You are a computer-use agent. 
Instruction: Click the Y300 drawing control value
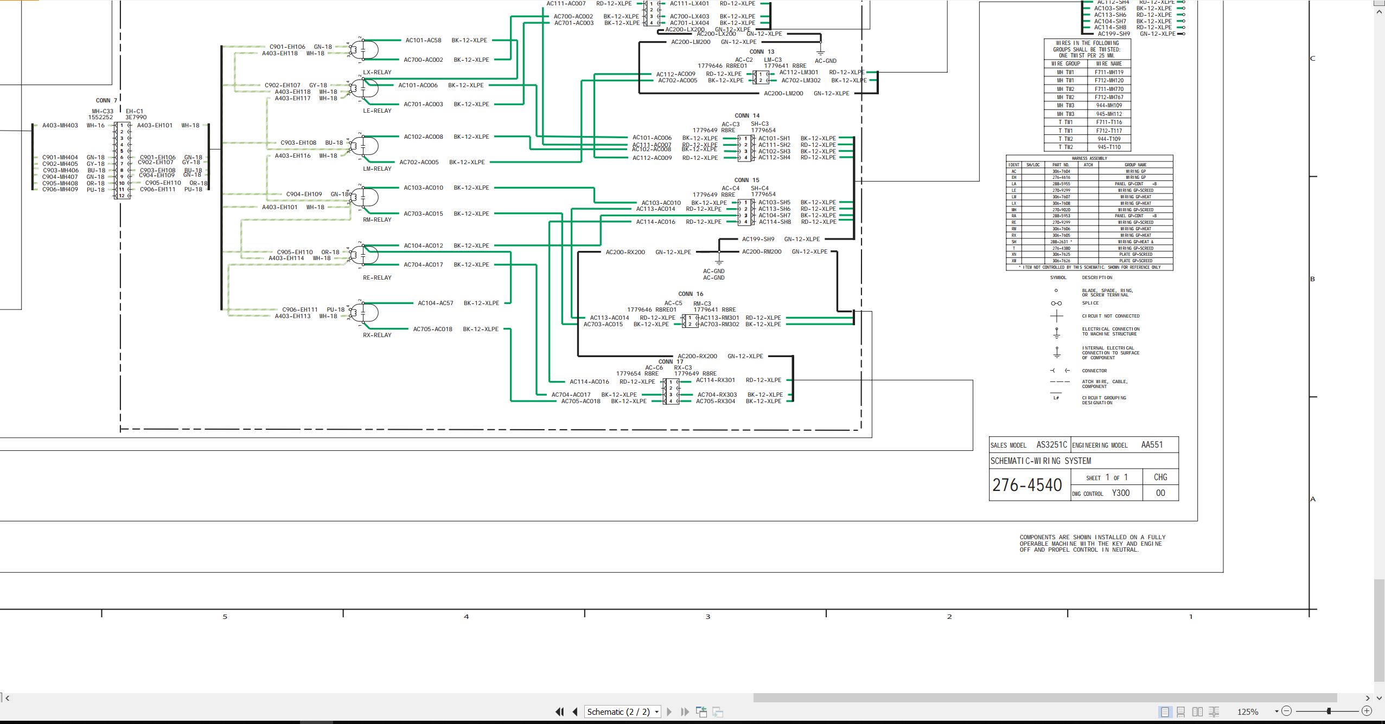point(1121,493)
